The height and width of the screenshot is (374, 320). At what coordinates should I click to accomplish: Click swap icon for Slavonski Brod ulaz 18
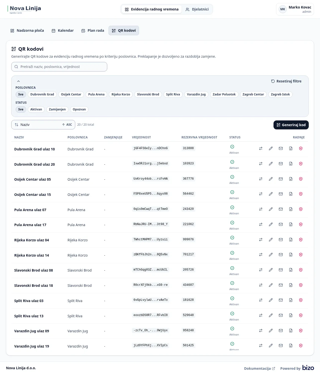(x=261, y=285)
